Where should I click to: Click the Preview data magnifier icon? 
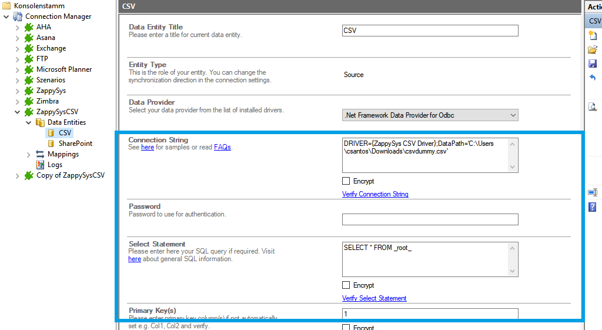[x=593, y=106]
